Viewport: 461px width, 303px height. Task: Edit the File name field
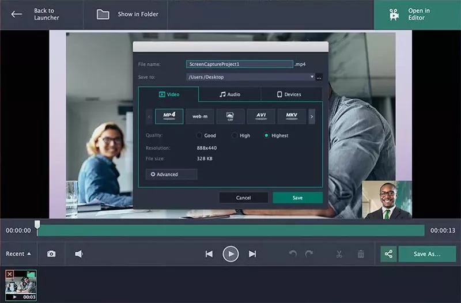coord(240,64)
